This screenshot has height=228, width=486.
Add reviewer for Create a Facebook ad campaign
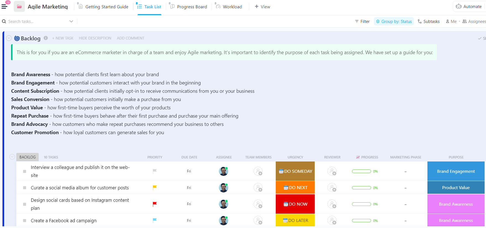coord(332,220)
